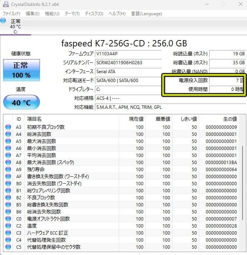
Task: Click the status icon for A3 初期不良ブロック数
Action: point(8,127)
